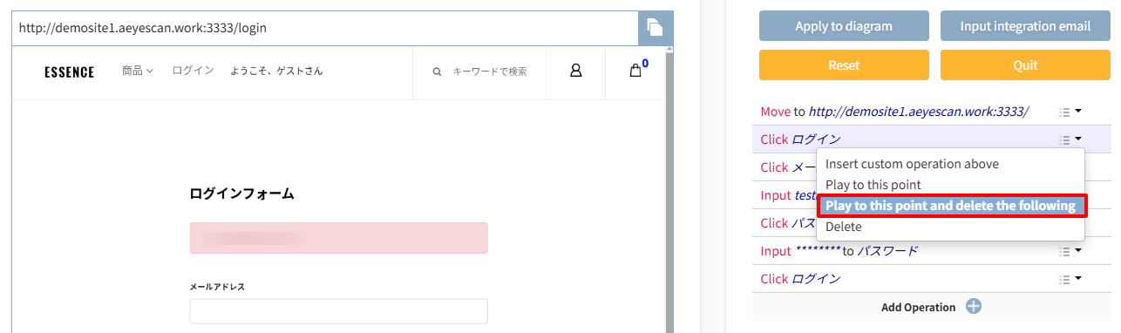Open the shopping cart icon
The height and width of the screenshot is (333, 1121).
pyautogui.click(x=635, y=71)
